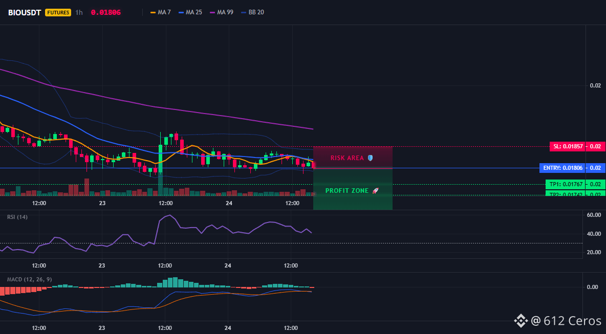606x334 pixels.
Task: Toggle the MA 7 legend line
Action: [160, 12]
